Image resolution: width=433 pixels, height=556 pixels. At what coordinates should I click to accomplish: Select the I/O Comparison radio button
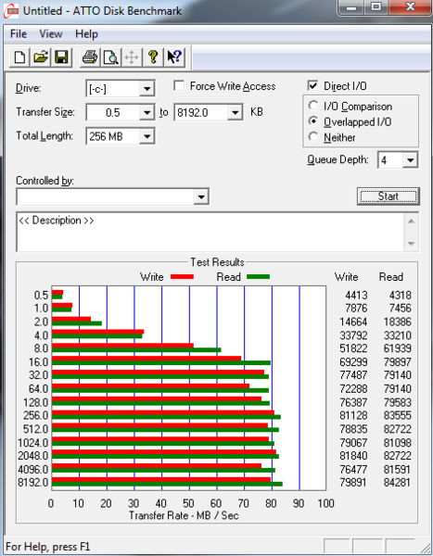point(313,106)
